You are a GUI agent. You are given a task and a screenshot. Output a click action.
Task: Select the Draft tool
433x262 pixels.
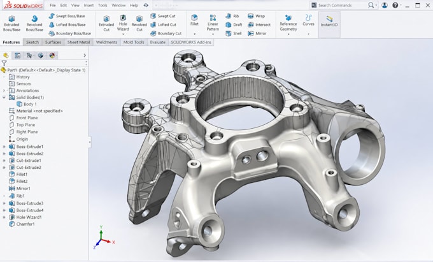click(x=234, y=25)
